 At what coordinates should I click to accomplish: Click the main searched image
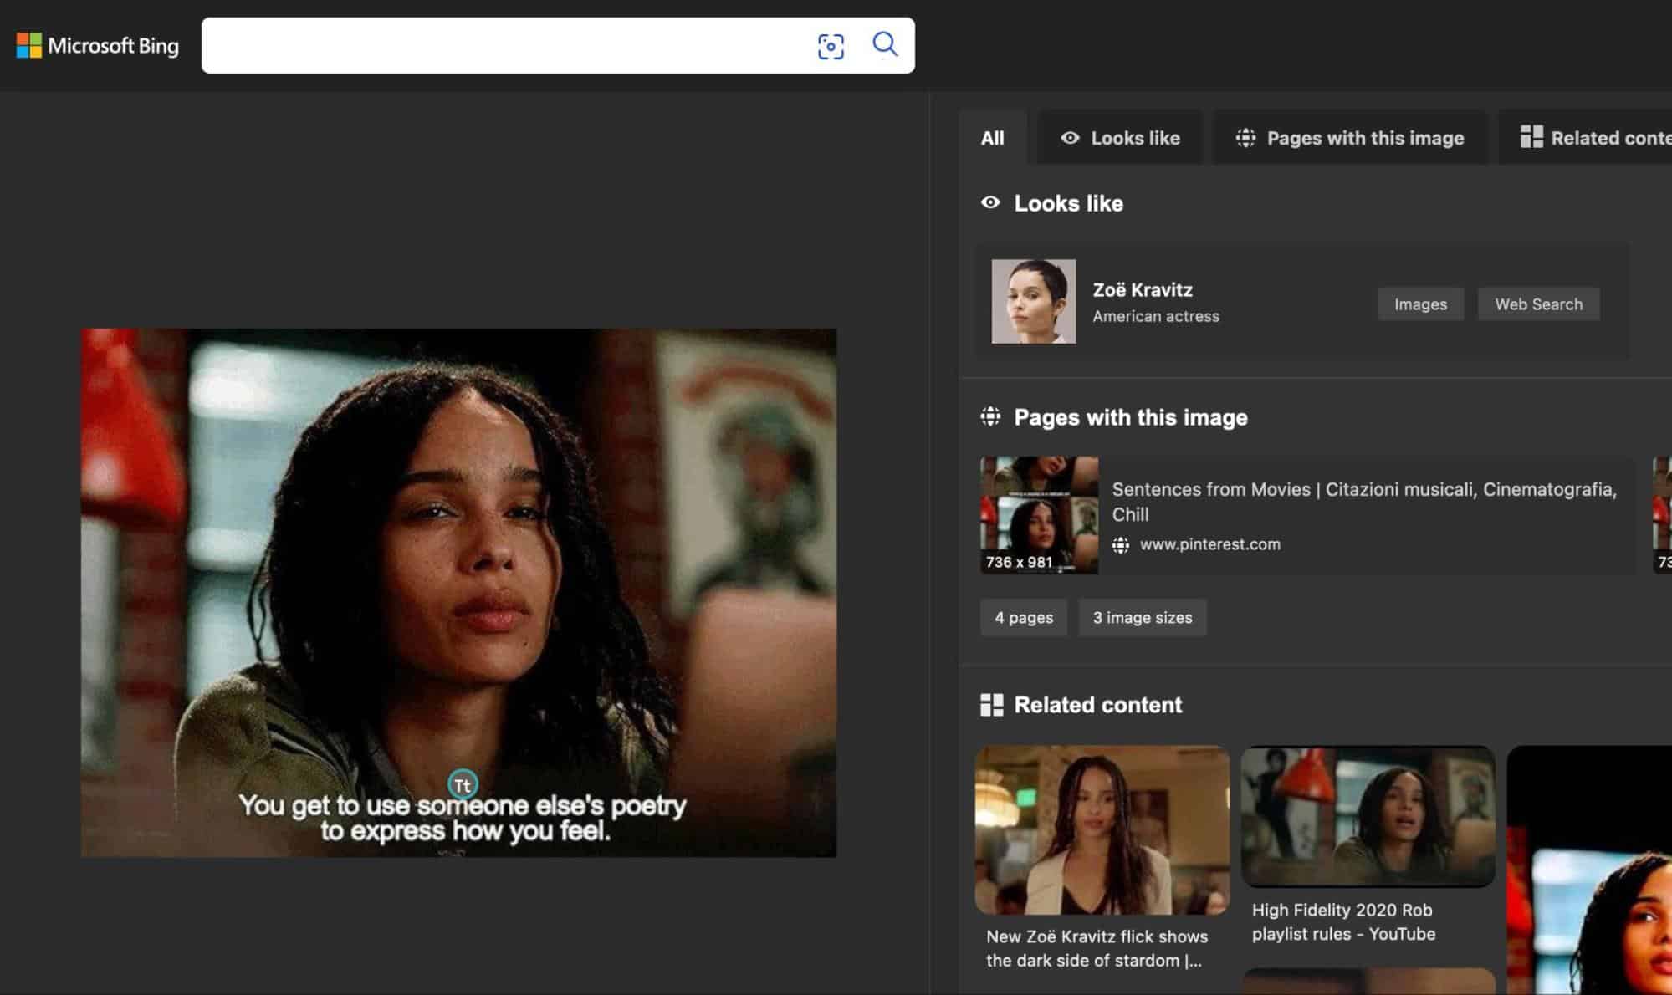click(458, 593)
